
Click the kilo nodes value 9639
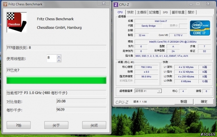[x=81, y=110]
